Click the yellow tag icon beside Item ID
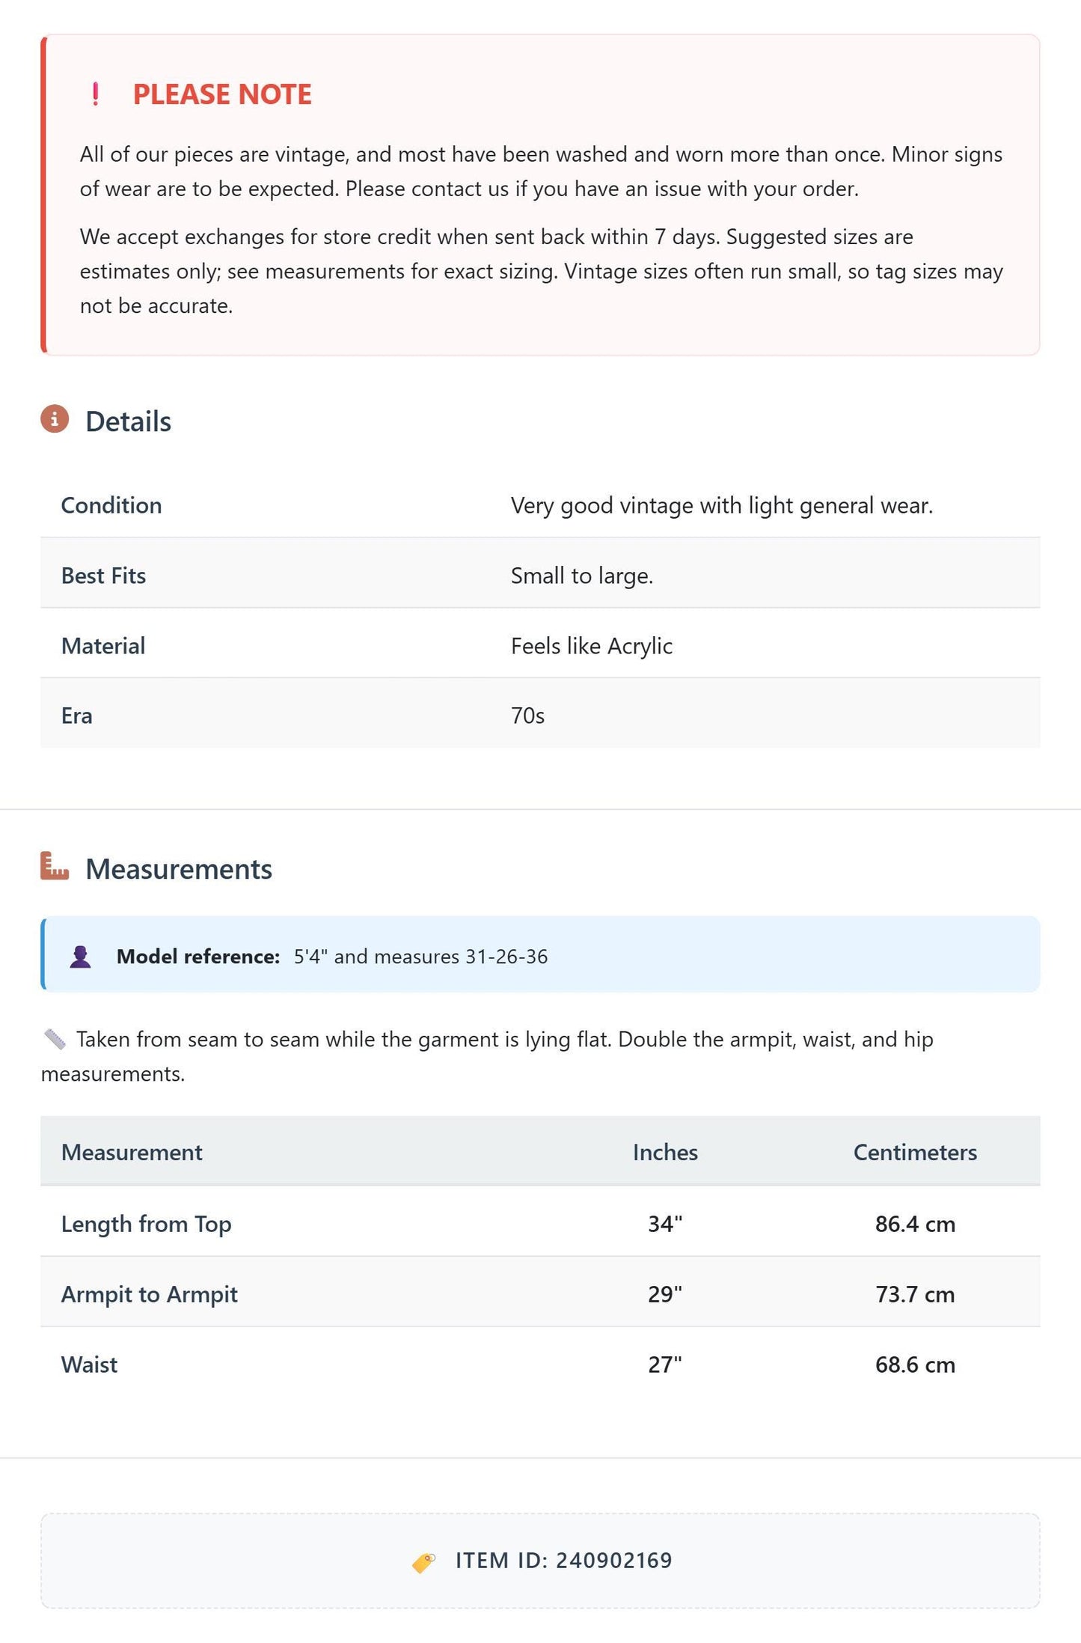The width and height of the screenshot is (1081, 1643). pyautogui.click(x=424, y=1562)
